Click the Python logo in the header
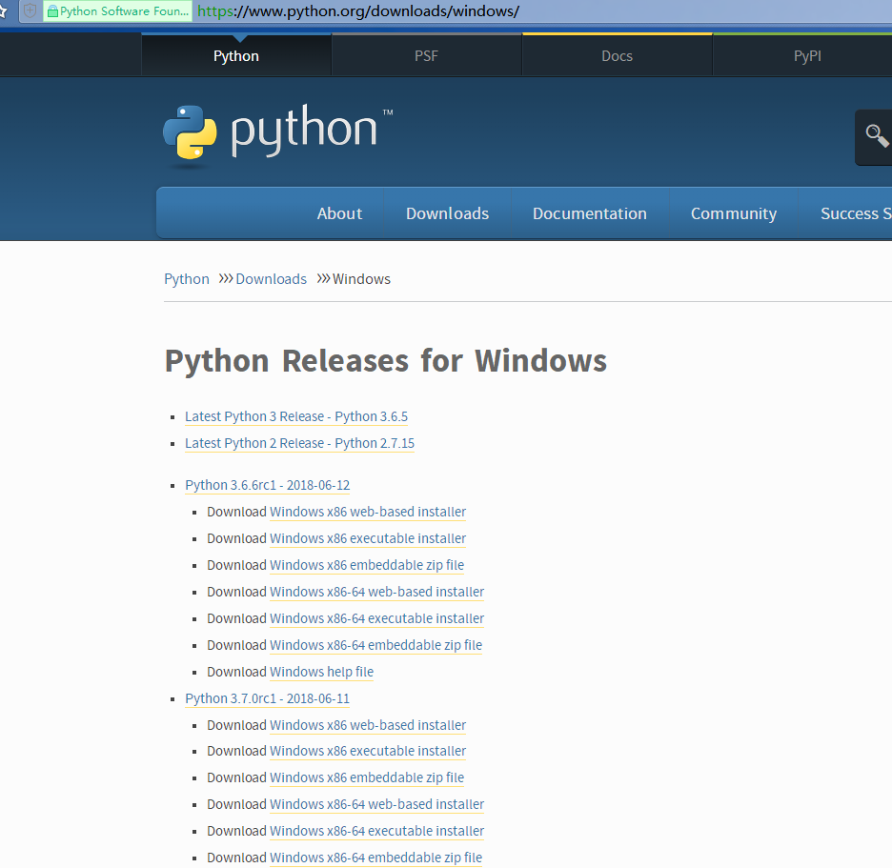 tap(276, 133)
